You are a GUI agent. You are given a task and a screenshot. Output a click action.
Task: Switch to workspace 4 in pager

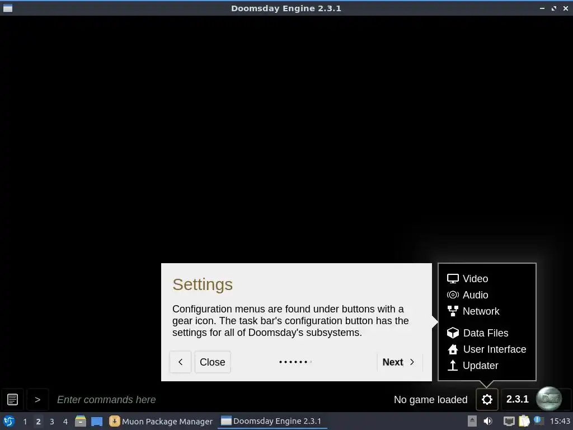coord(65,421)
